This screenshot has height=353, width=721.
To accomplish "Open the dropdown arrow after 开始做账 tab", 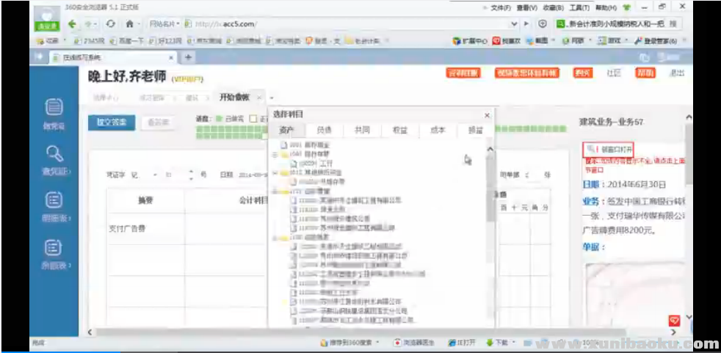I will [x=272, y=98].
